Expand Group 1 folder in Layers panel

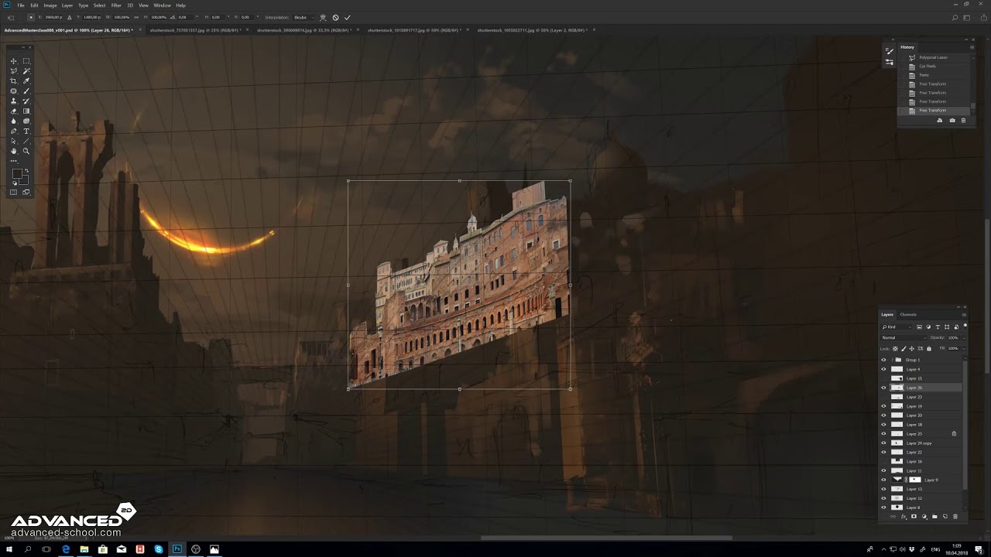tap(892, 360)
